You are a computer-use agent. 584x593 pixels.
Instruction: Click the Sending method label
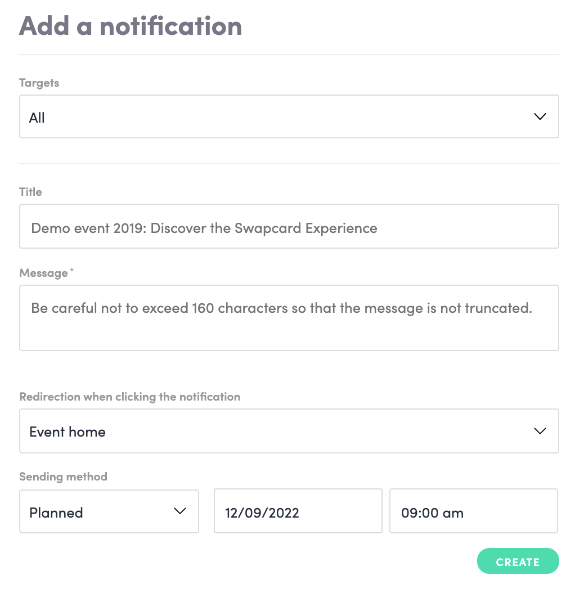click(63, 477)
